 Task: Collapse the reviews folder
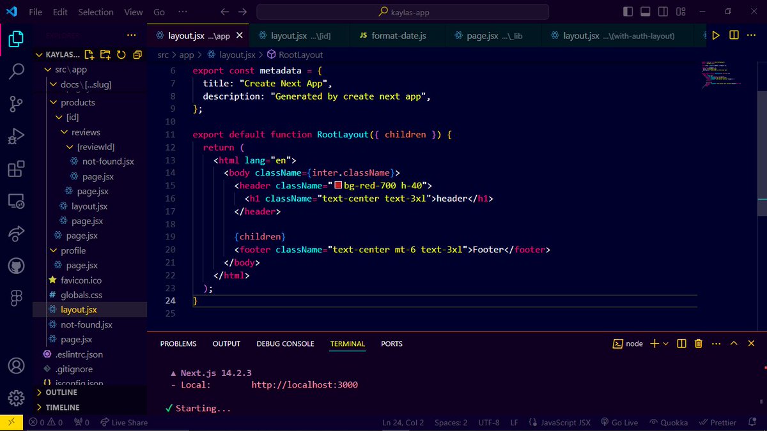pyautogui.click(x=65, y=132)
